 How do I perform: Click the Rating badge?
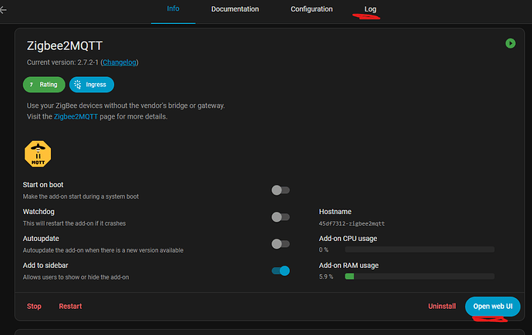44,85
